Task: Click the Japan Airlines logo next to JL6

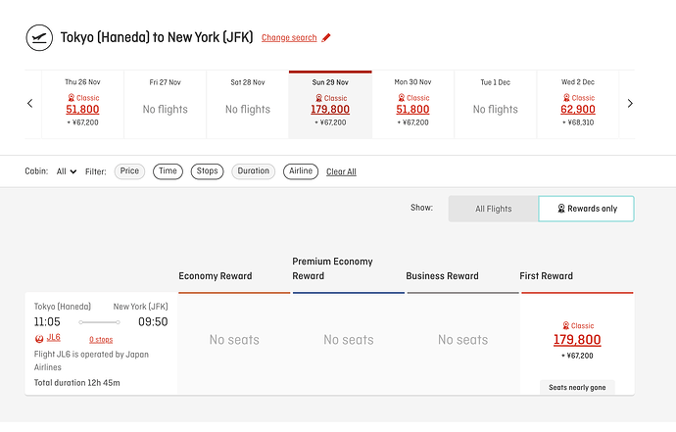Action: click(39, 338)
